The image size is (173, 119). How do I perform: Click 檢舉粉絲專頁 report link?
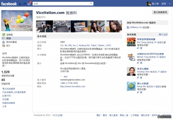[9, 103]
